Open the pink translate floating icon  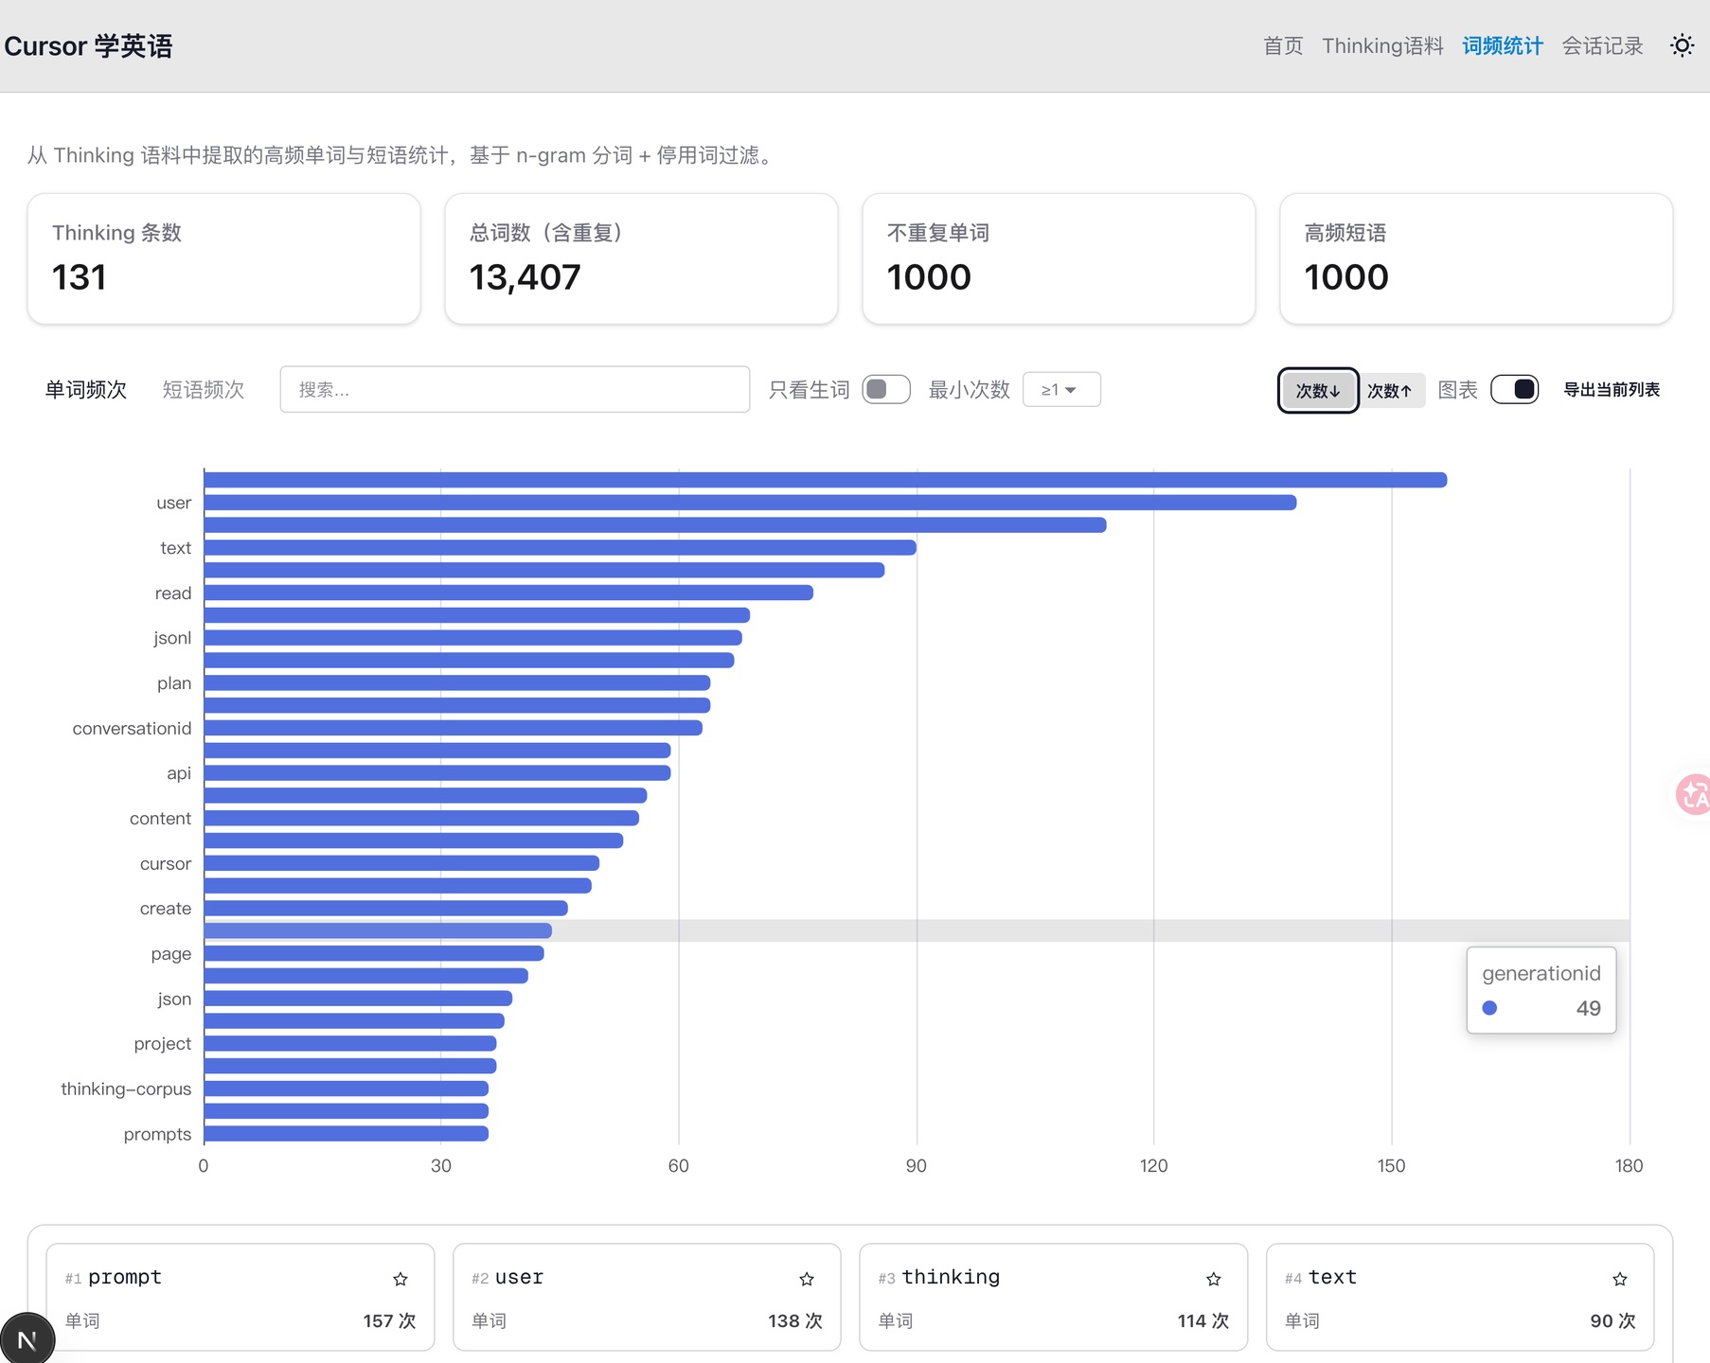coord(1693,794)
